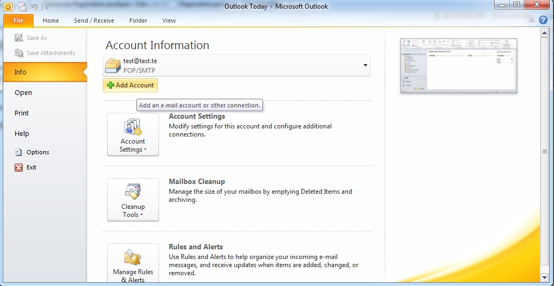Switch to the Folder tab
This screenshot has height=286, width=554.
[138, 21]
